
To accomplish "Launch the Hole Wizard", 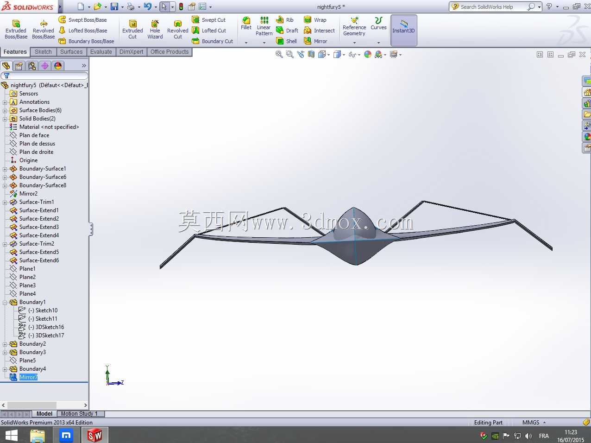I will click(x=155, y=30).
